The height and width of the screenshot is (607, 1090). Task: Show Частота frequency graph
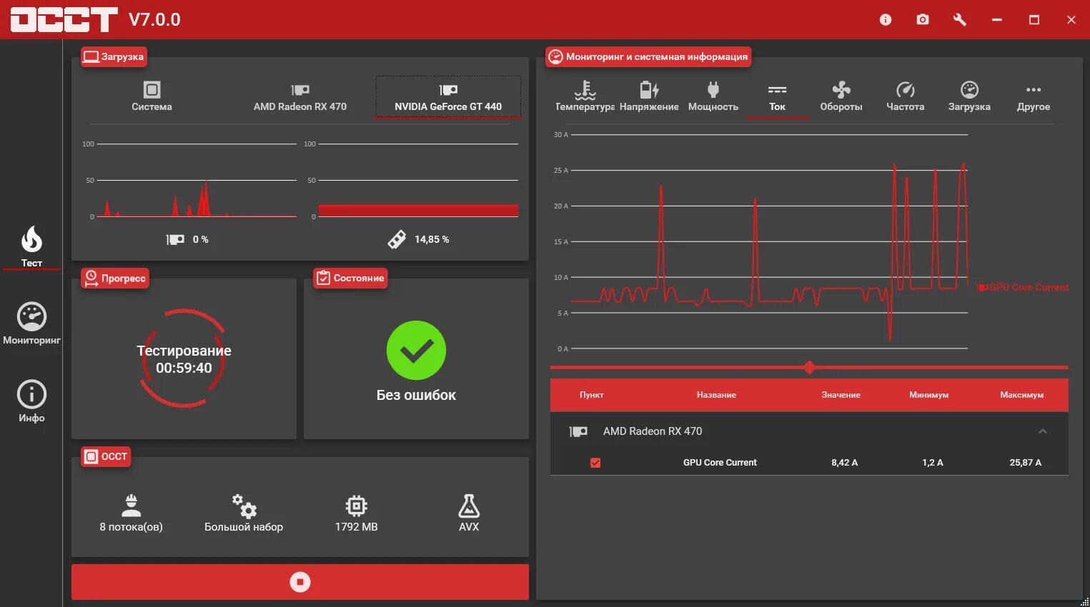[x=905, y=96]
